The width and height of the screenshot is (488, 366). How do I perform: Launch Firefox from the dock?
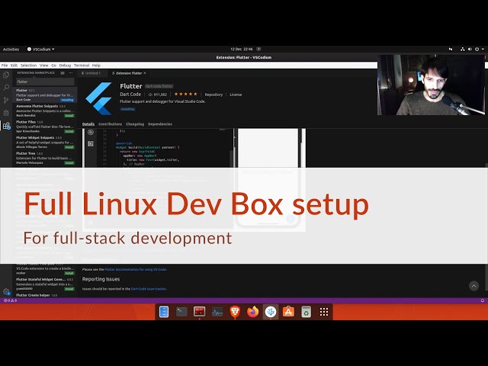point(252,312)
